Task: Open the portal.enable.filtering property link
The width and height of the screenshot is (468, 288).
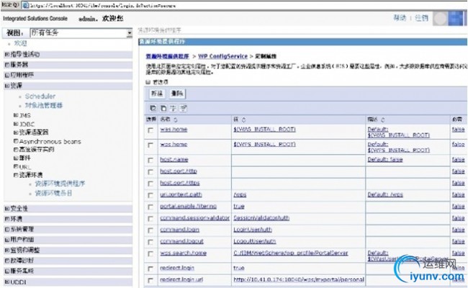Action: 189,206
